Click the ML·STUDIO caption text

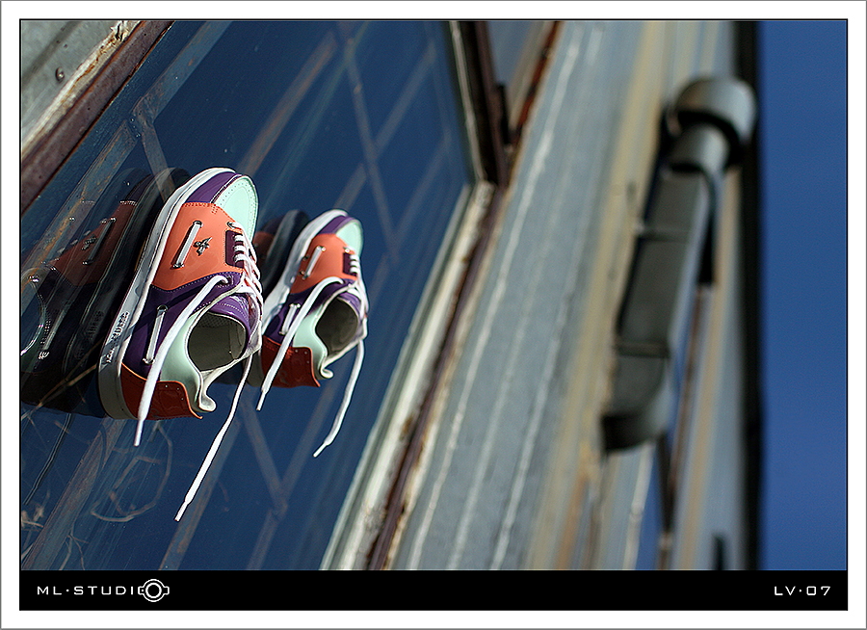[103, 591]
